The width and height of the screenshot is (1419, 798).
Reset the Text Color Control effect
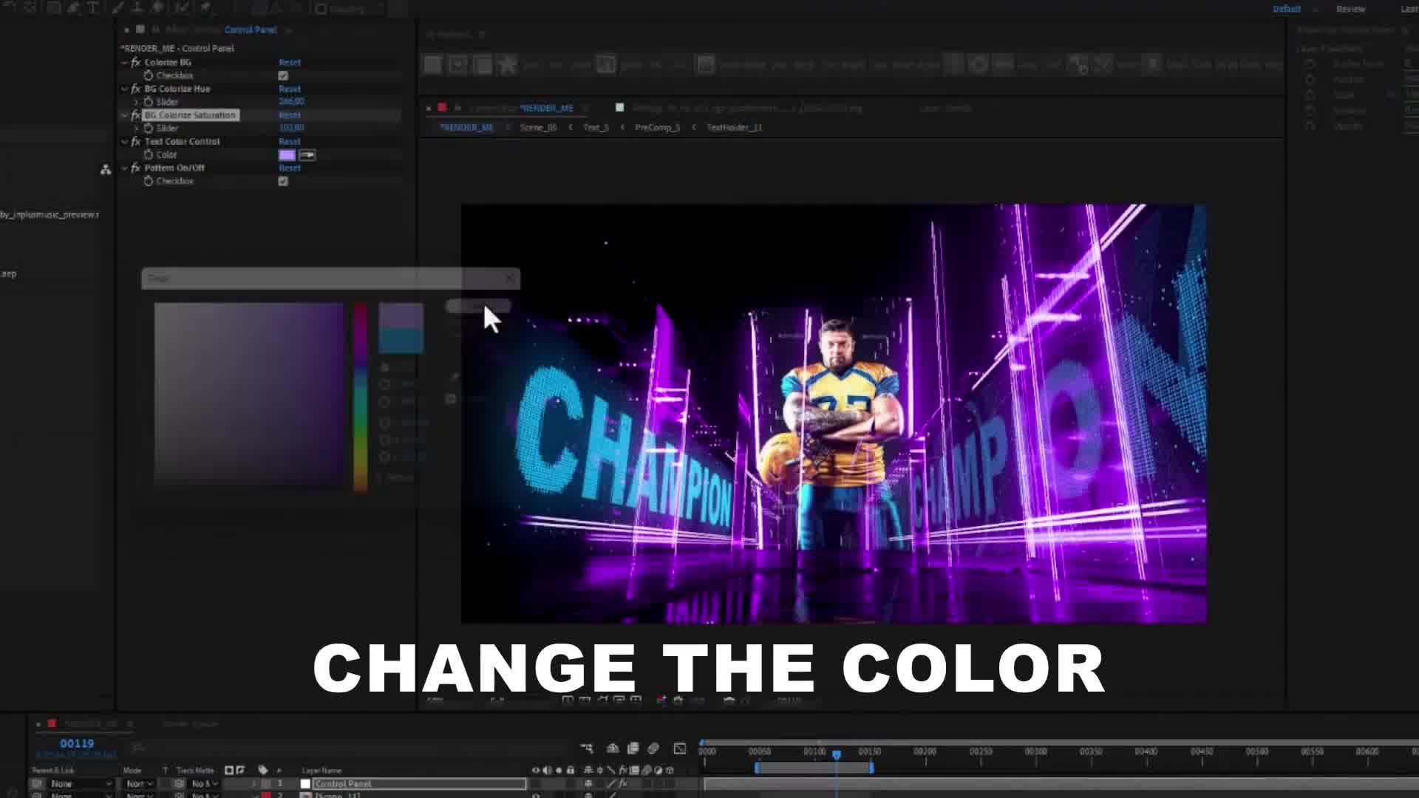pos(290,141)
